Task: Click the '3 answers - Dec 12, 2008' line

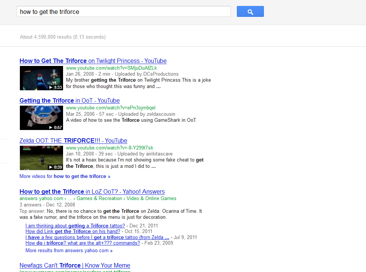Action: point(47,205)
